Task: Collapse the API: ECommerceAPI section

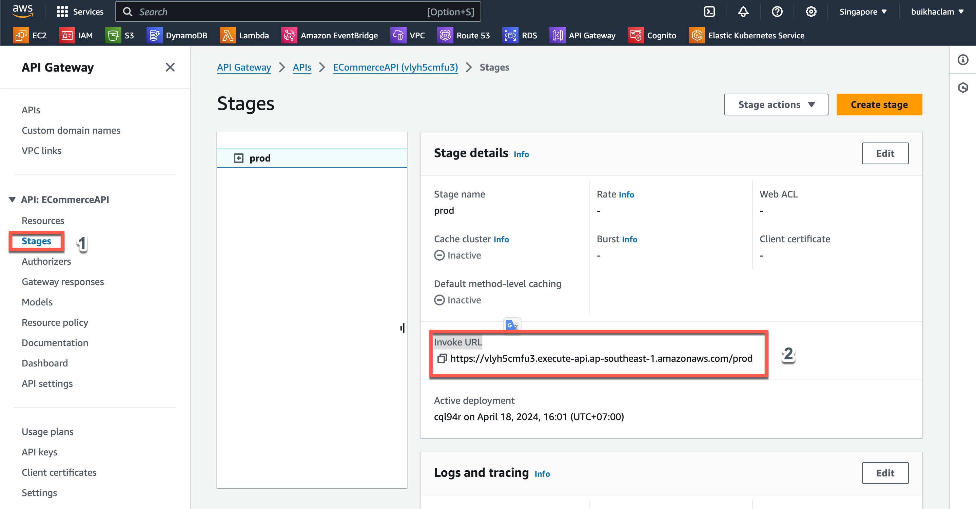Action: [12, 199]
